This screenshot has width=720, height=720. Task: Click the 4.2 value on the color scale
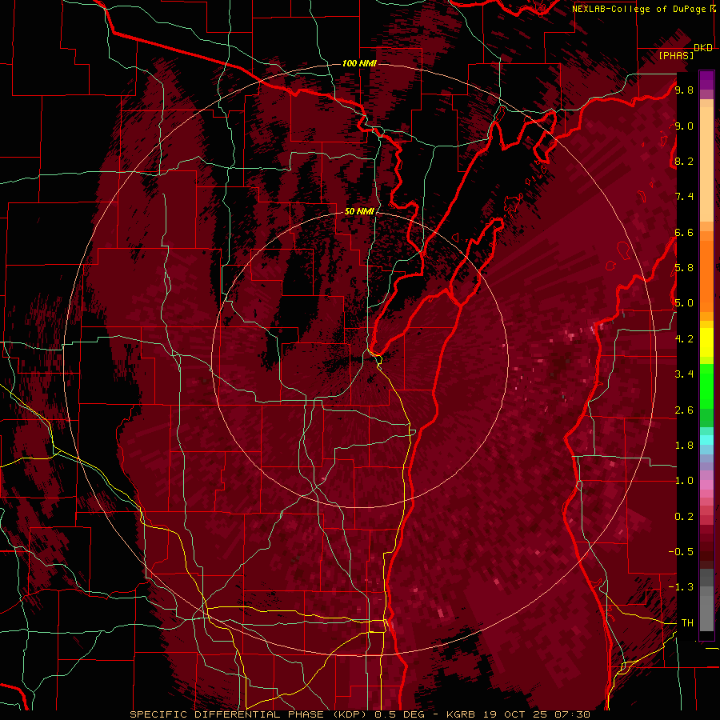tap(684, 339)
